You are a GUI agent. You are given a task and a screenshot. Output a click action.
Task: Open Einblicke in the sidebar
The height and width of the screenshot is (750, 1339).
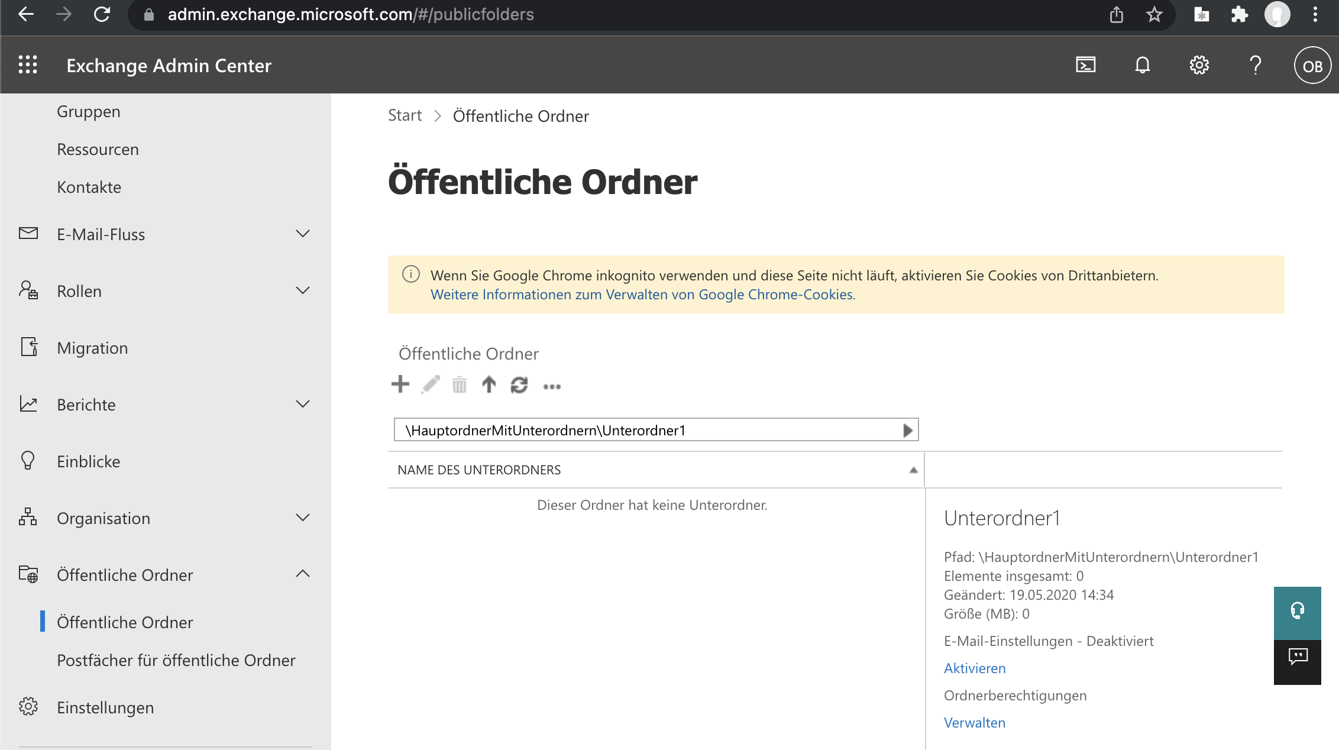pyautogui.click(x=89, y=461)
